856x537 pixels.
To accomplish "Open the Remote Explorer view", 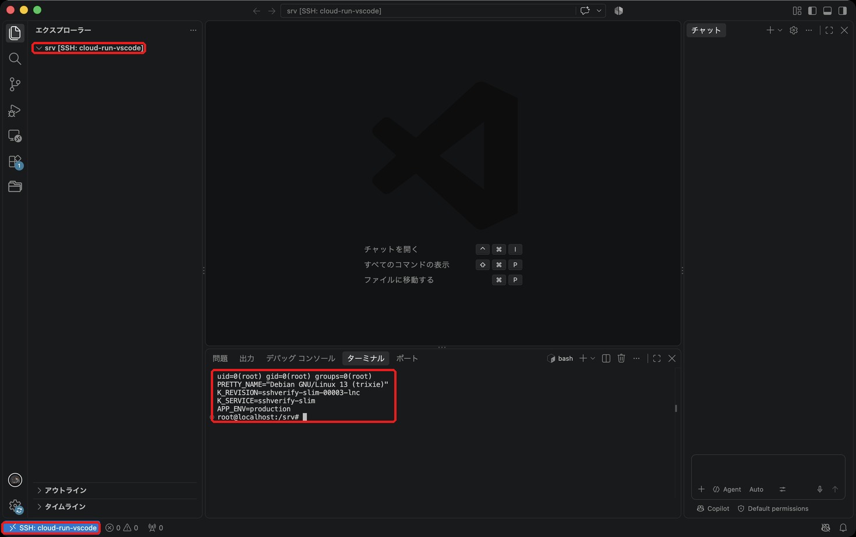I will click(15, 136).
